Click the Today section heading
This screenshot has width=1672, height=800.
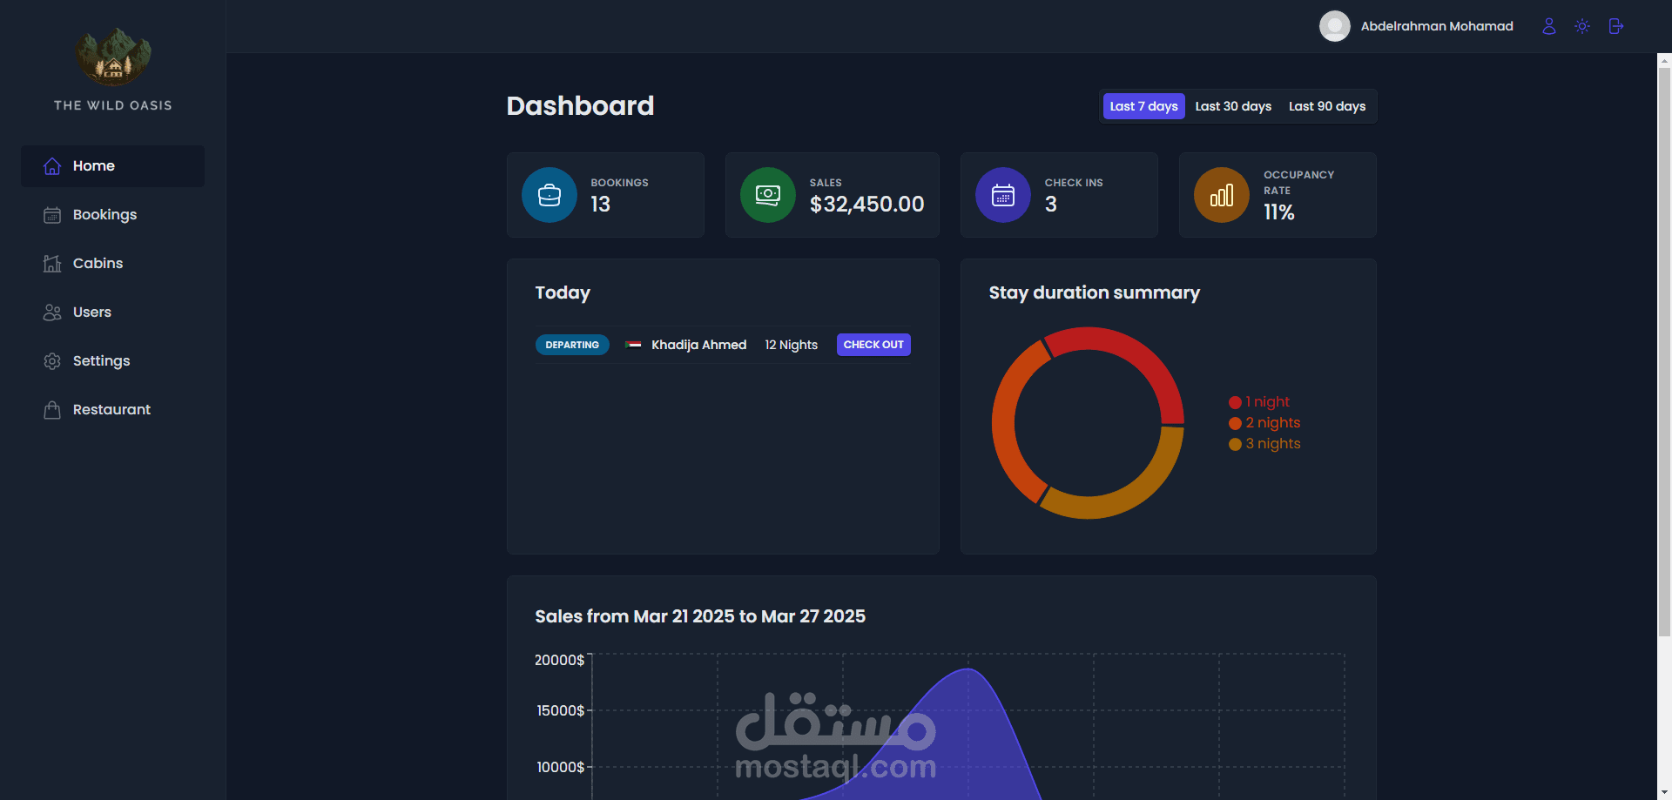(x=563, y=292)
